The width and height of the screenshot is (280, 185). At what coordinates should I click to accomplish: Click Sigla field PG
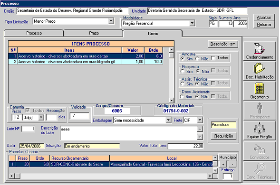coord(213,23)
